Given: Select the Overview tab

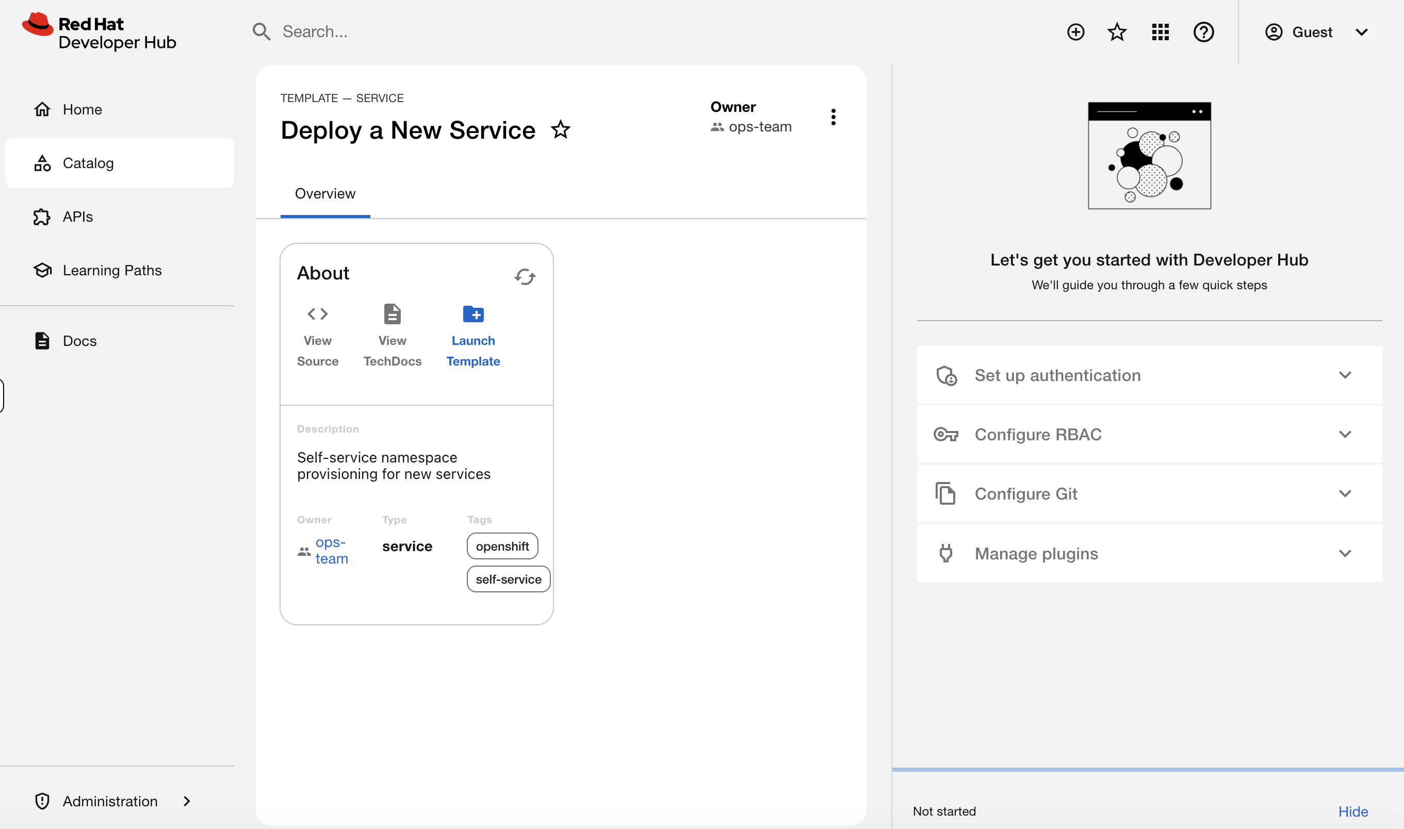Looking at the screenshot, I should point(325,194).
